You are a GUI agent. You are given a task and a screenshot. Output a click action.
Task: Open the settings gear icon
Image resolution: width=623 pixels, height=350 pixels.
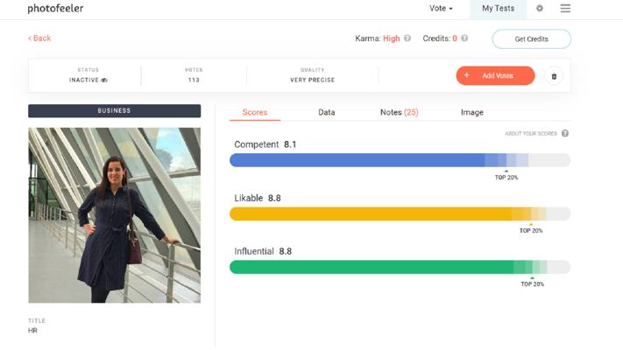coord(540,9)
